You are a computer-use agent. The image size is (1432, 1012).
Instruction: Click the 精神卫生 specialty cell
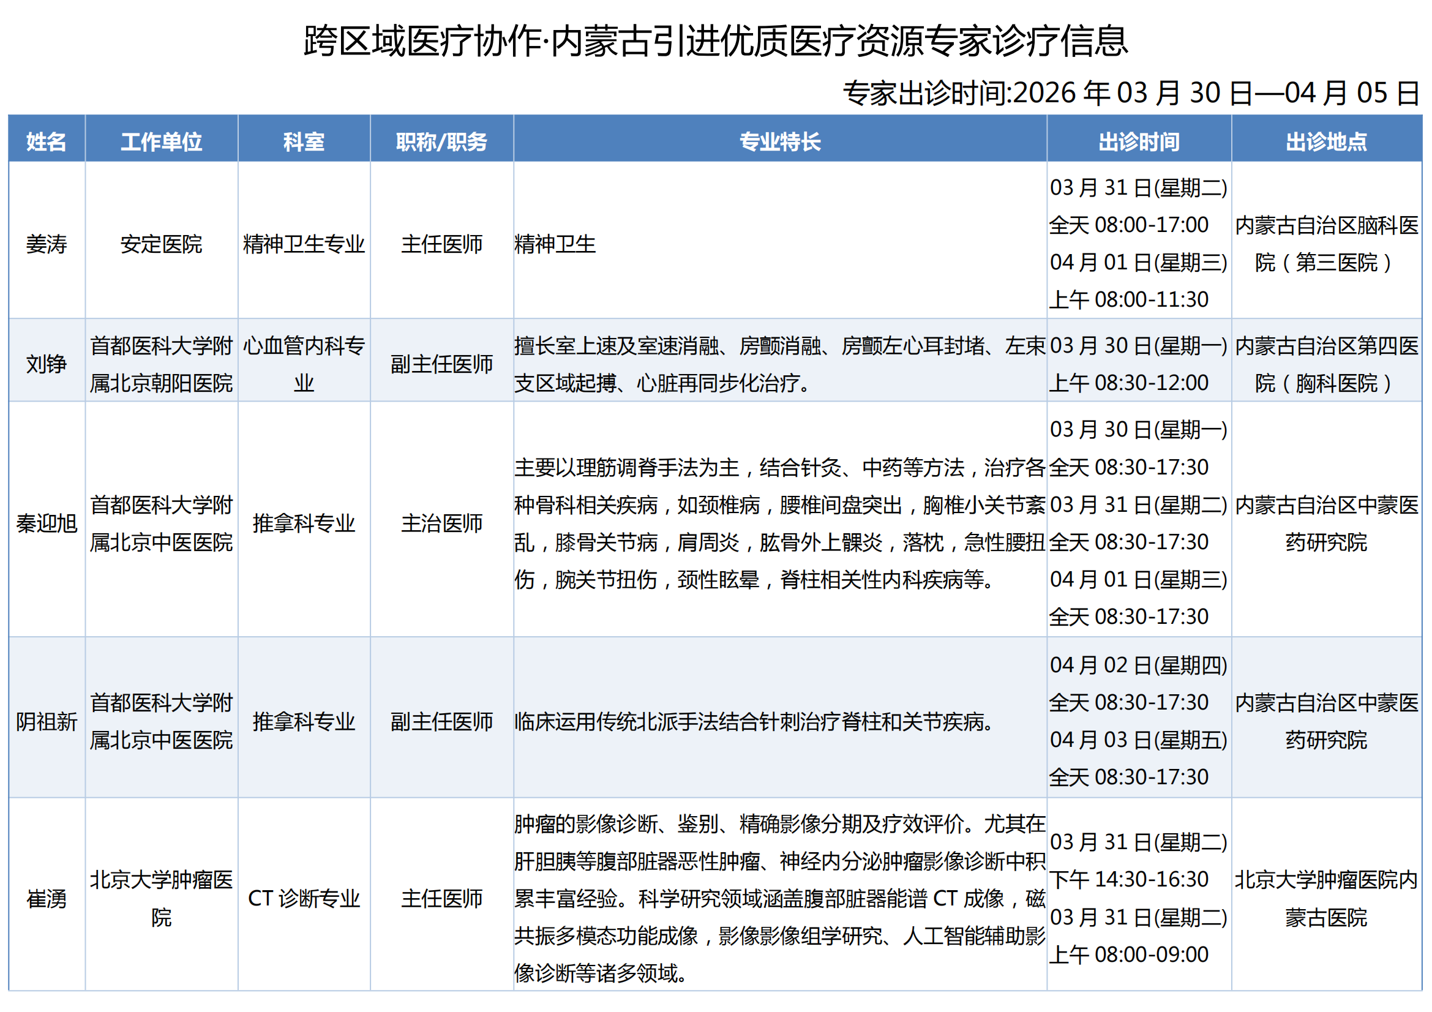click(x=555, y=244)
